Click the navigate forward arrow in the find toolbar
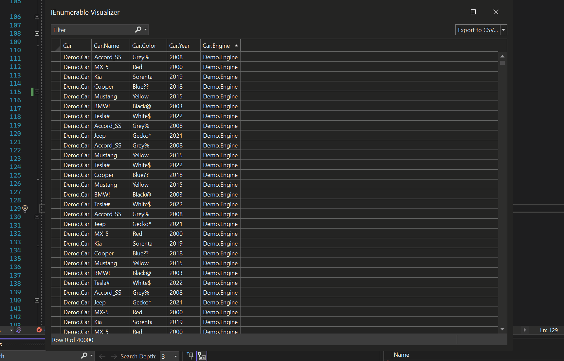The width and height of the screenshot is (564, 361). [113, 356]
